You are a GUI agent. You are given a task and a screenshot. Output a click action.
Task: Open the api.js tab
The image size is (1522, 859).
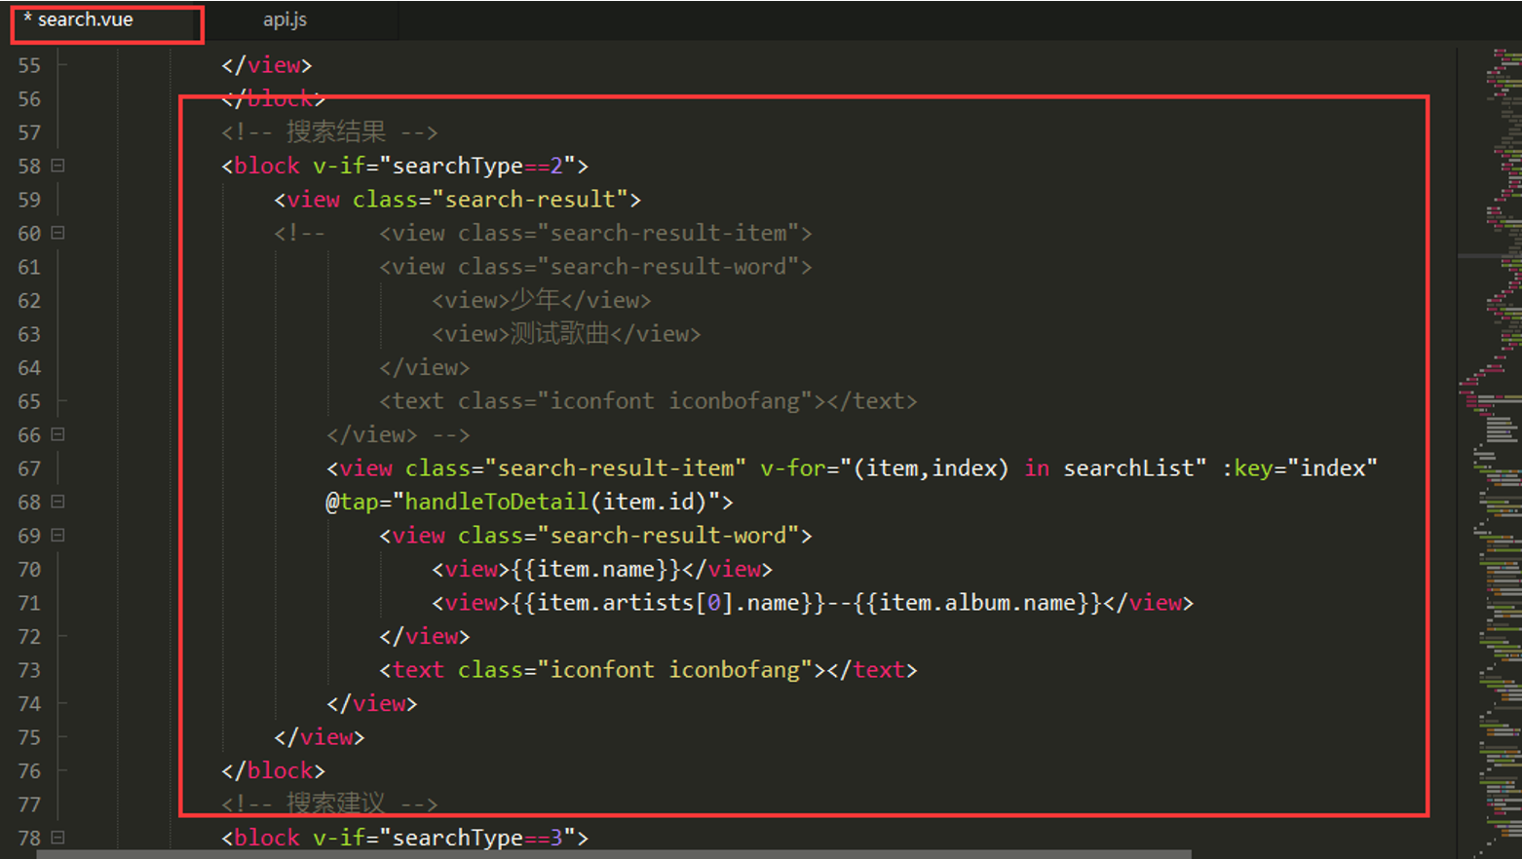coord(285,19)
